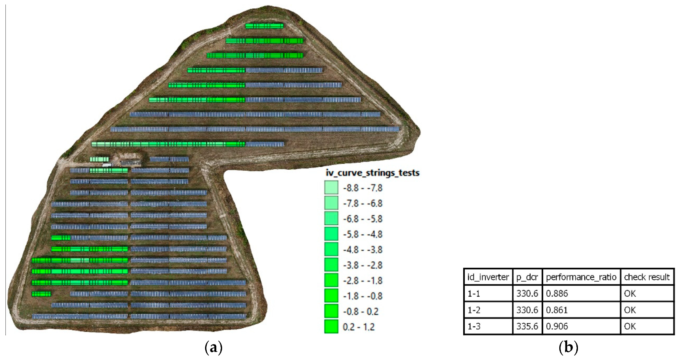This screenshot has width=684, height=359.
Task: Click the -5.8 - -4.8 legend swatch
Action: [331, 234]
